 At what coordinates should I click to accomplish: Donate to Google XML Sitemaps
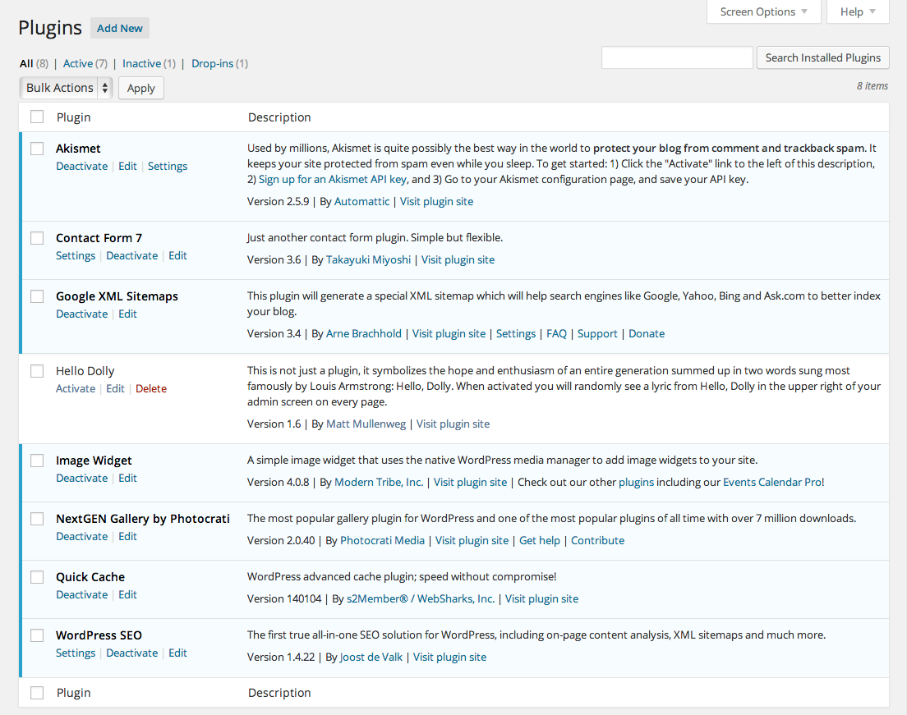(647, 333)
